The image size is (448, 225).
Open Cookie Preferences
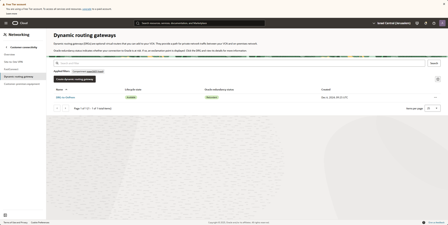point(40,223)
